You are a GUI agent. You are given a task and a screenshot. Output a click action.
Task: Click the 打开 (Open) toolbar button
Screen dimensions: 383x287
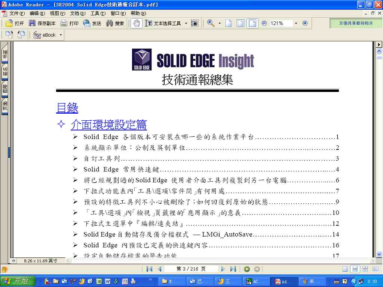pos(15,23)
